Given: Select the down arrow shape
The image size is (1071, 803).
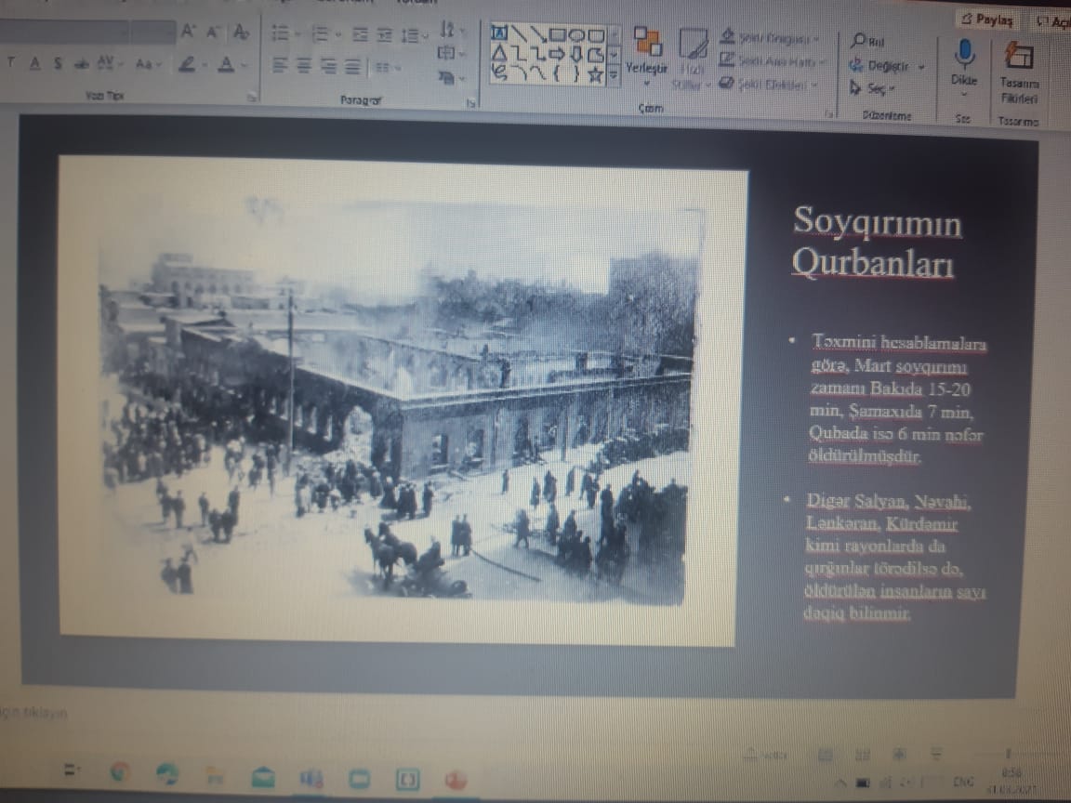Looking at the screenshot, I should click(x=577, y=55).
